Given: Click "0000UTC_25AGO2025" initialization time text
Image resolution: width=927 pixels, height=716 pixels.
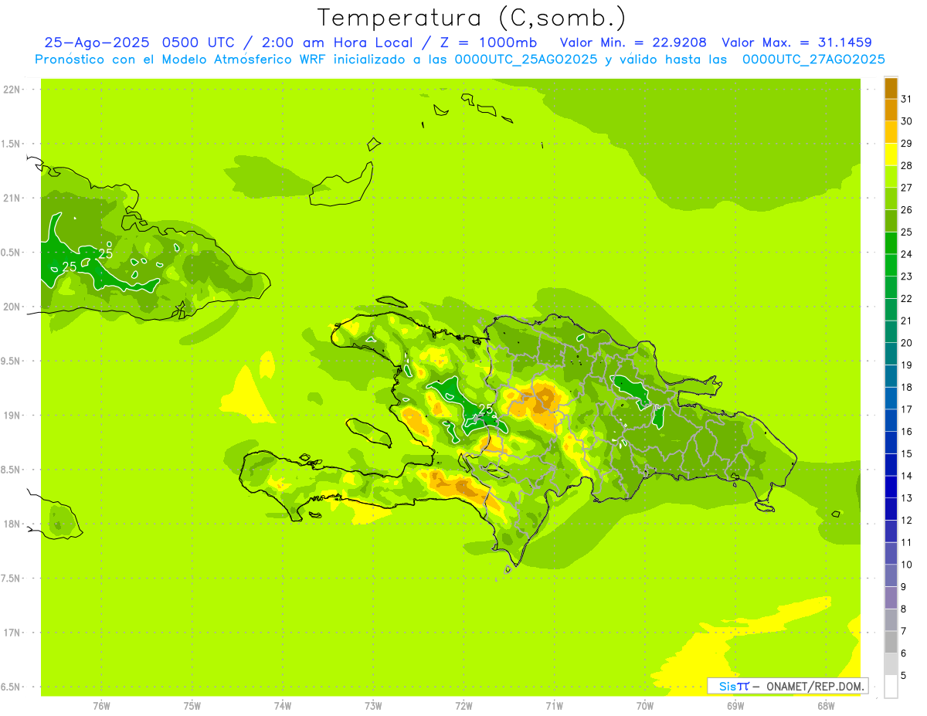Looking at the screenshot, I should (x=525, y=59).
